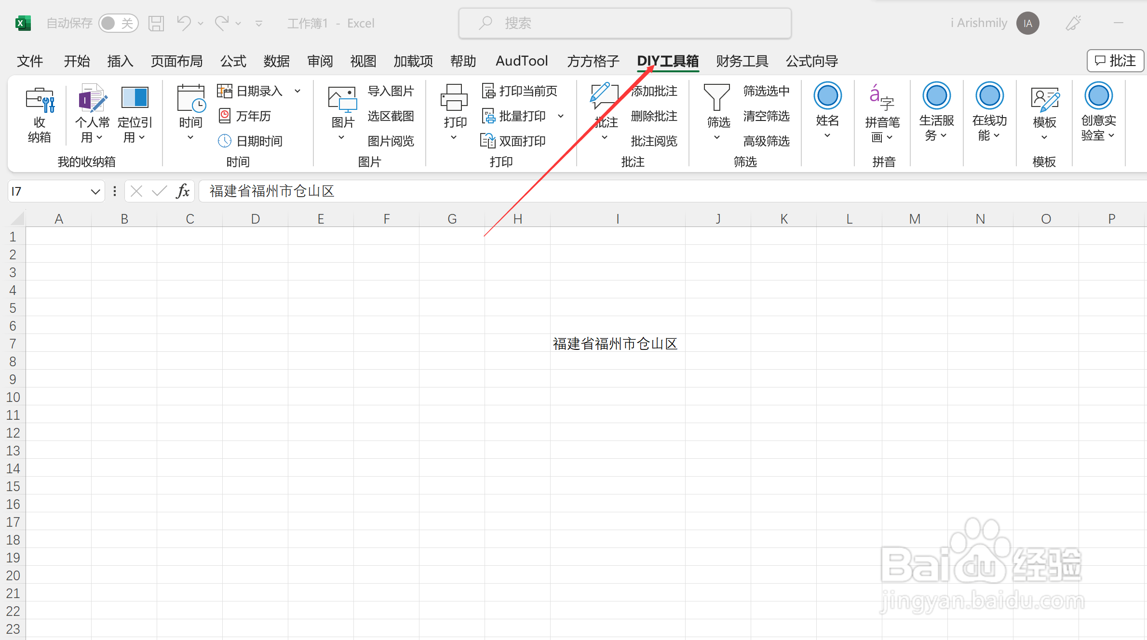The width and height of the screenshot is (1147, 640).
Task: Click the 定位引用 icon
Action: point(135,98)
